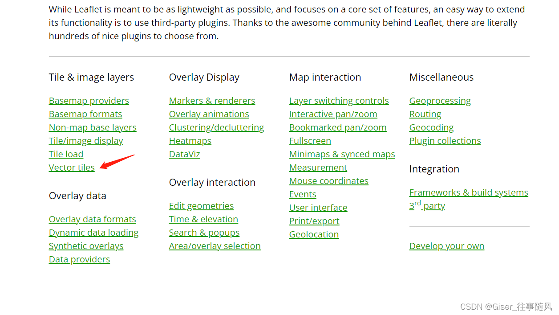The width and height of the screenshot is (559, 315).
Task: View Overlay animations plugins
Action: click(x=209, y=114)
